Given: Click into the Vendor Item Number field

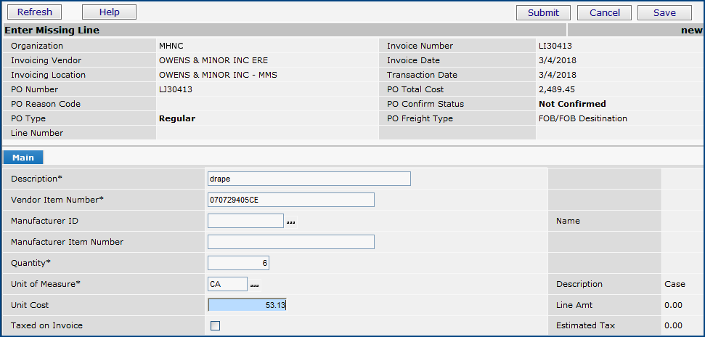Looking at the screenshot, I should pos(290,200).
